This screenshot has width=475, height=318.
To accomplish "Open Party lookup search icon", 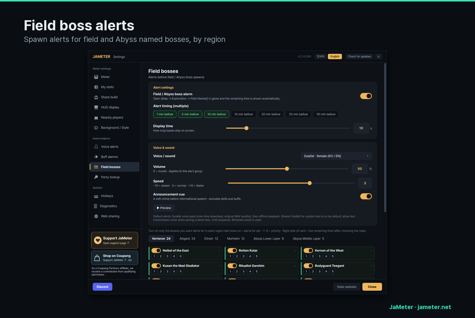I will click(x=96, y=177).
